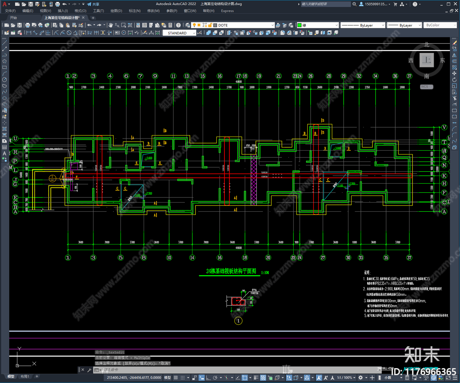Open the 标注(N) menu
This screenshot has width=460, height=383.
click(135, 11)
